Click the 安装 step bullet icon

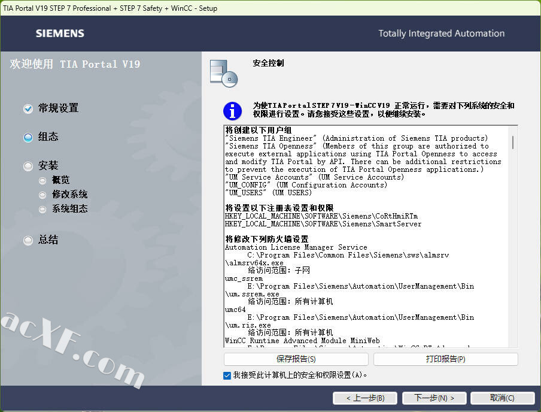[x=28, y=166]
